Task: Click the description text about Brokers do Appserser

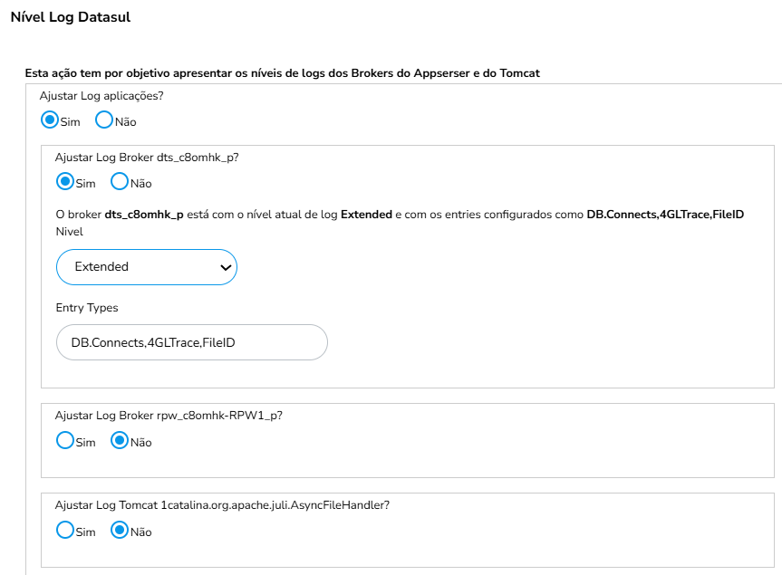Action: coord(283,73)
